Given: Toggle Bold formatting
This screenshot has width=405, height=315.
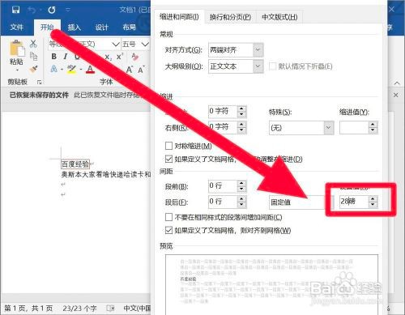Looking at the screenshot, I should [53, 57].
